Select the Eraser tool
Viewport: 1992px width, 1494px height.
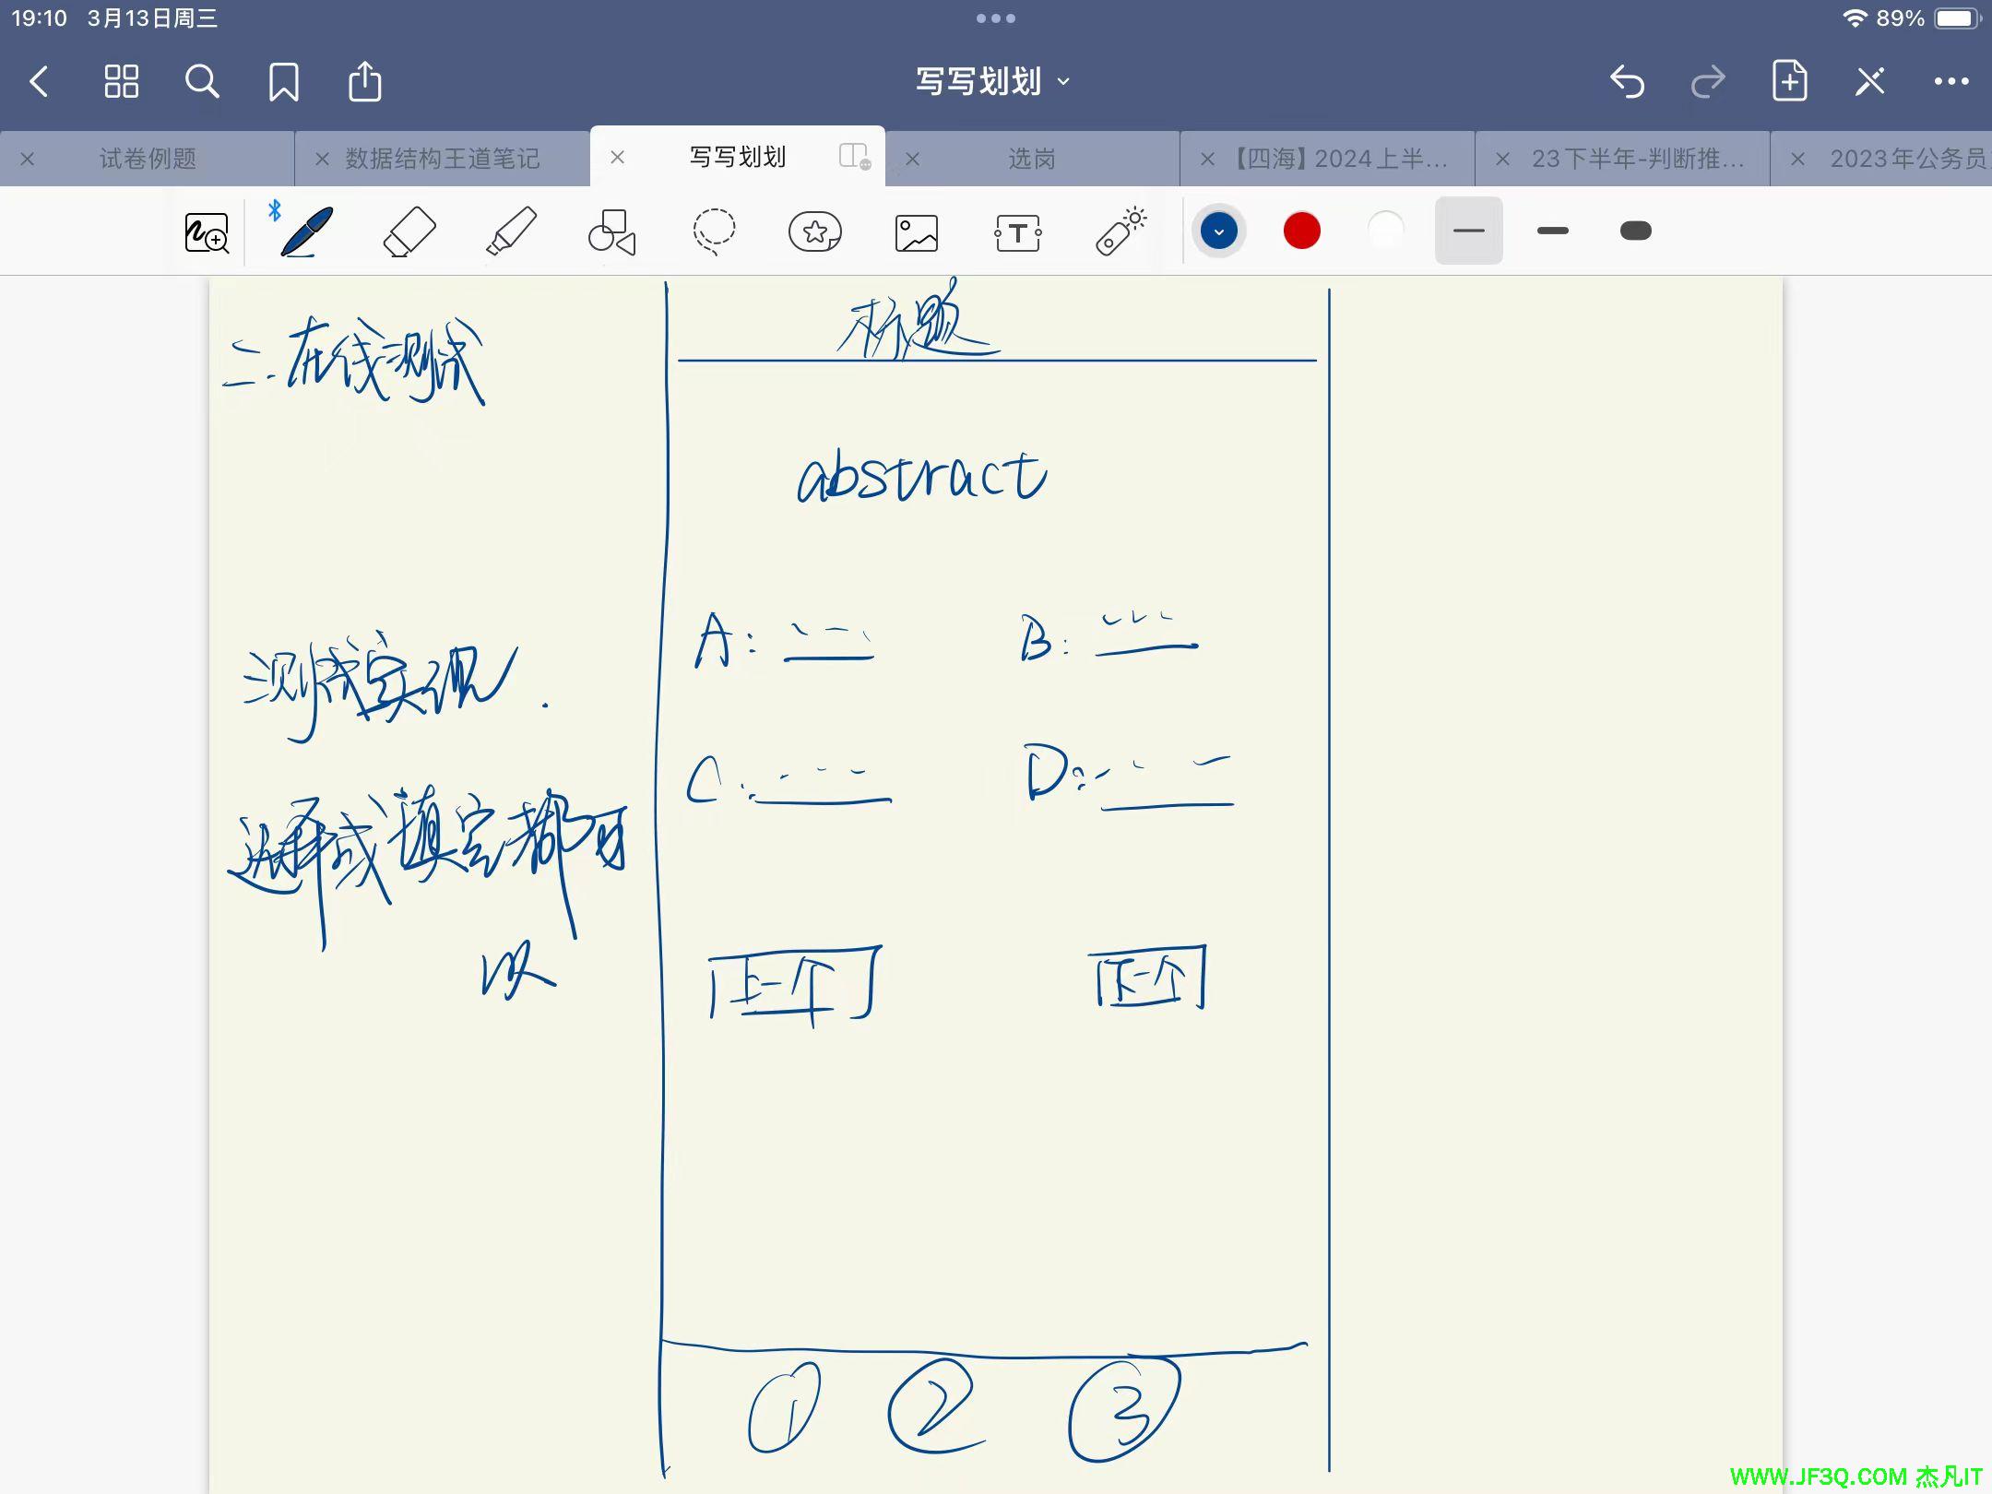coord(409,231)
